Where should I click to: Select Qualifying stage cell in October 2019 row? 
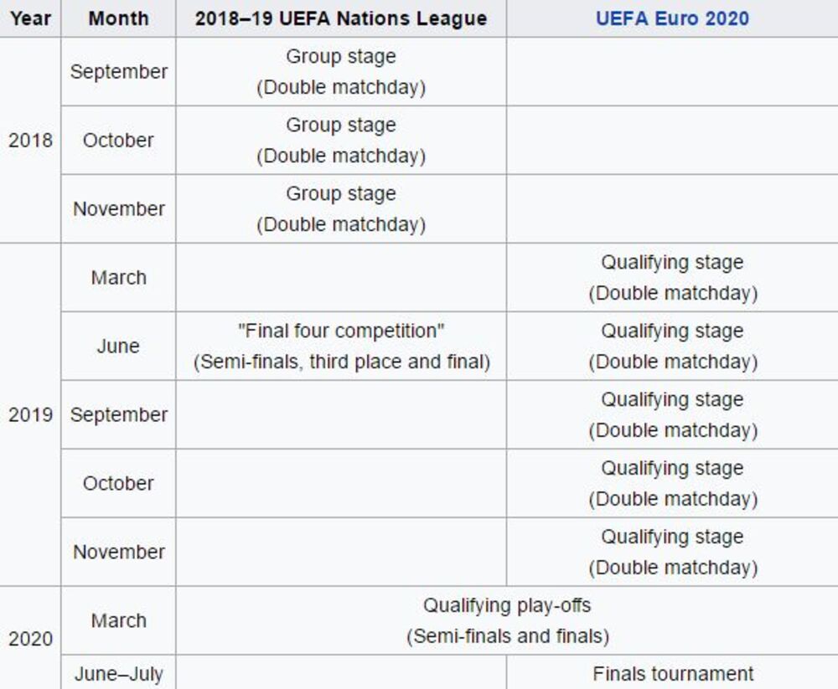pos(672,483)
